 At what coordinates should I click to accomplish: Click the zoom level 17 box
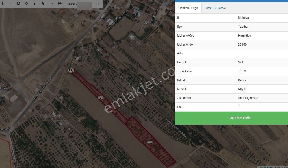point(97,4)
